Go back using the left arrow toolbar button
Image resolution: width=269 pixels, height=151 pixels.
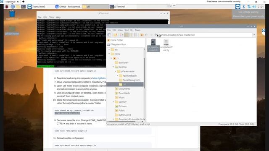pos(146,35)
